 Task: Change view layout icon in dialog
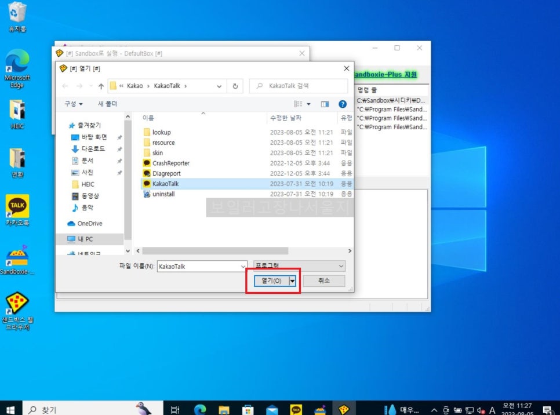coord(298,104)
